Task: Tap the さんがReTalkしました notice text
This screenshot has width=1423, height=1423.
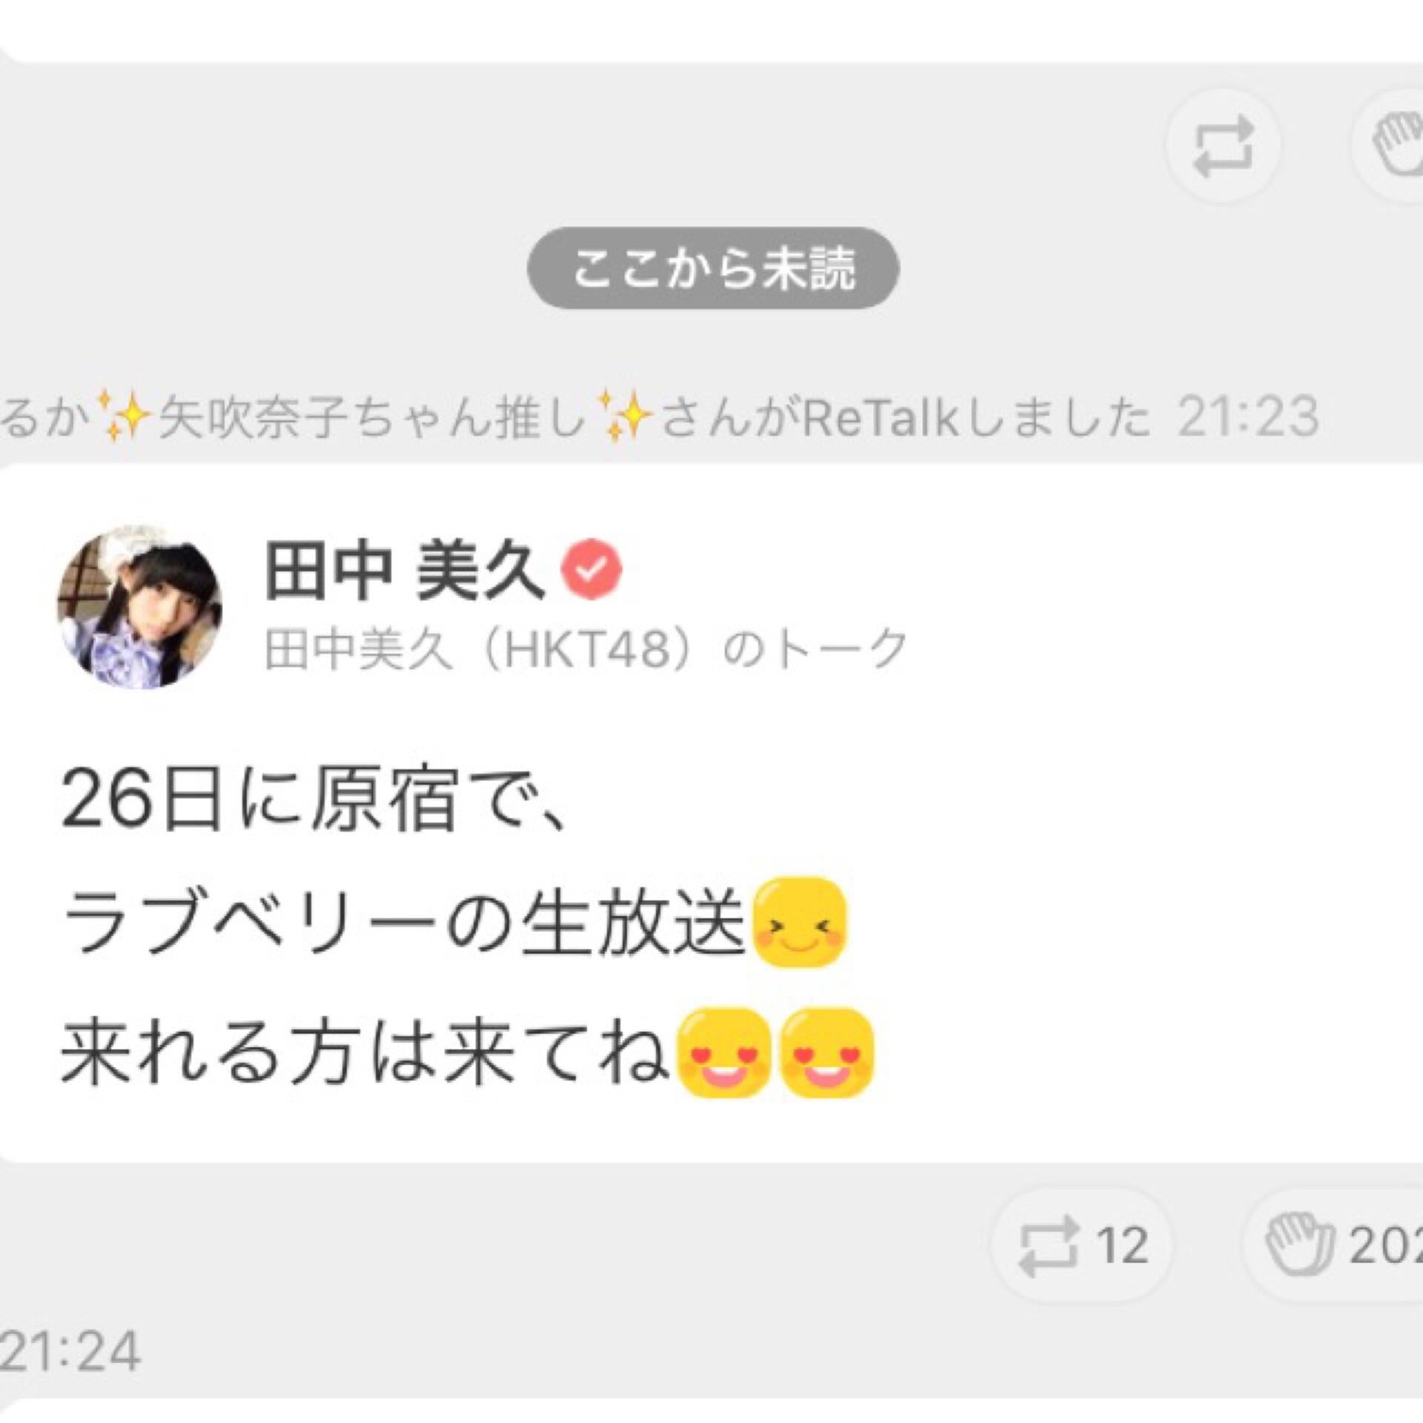Action: (906, 417)
